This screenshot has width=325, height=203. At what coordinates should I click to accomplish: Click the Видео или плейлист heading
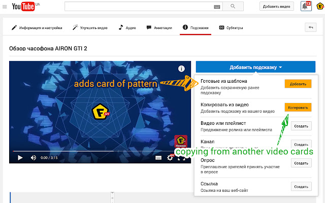coord(223,123)
